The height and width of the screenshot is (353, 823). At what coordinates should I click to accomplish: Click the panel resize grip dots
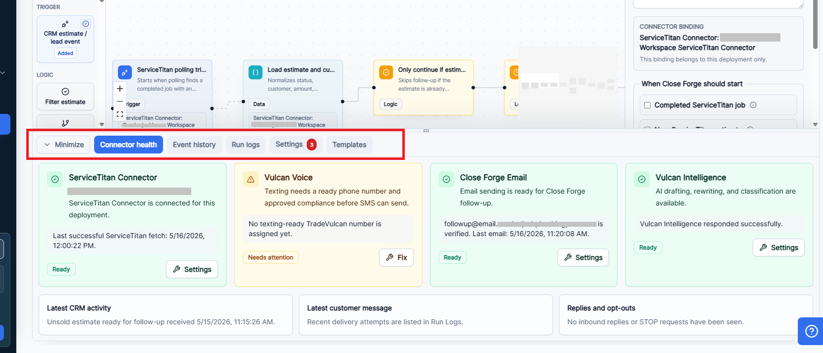426,131
